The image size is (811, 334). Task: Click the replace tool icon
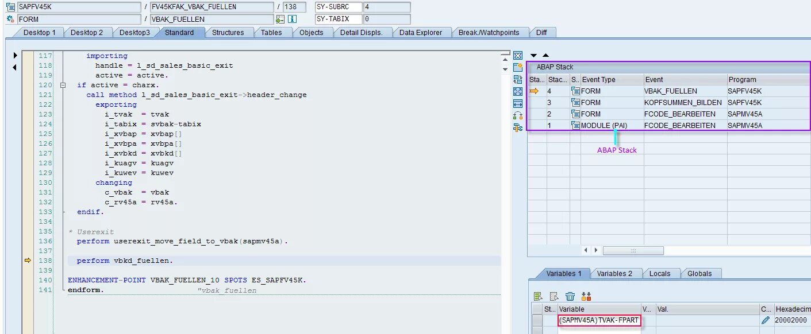[x=517, y=80]
